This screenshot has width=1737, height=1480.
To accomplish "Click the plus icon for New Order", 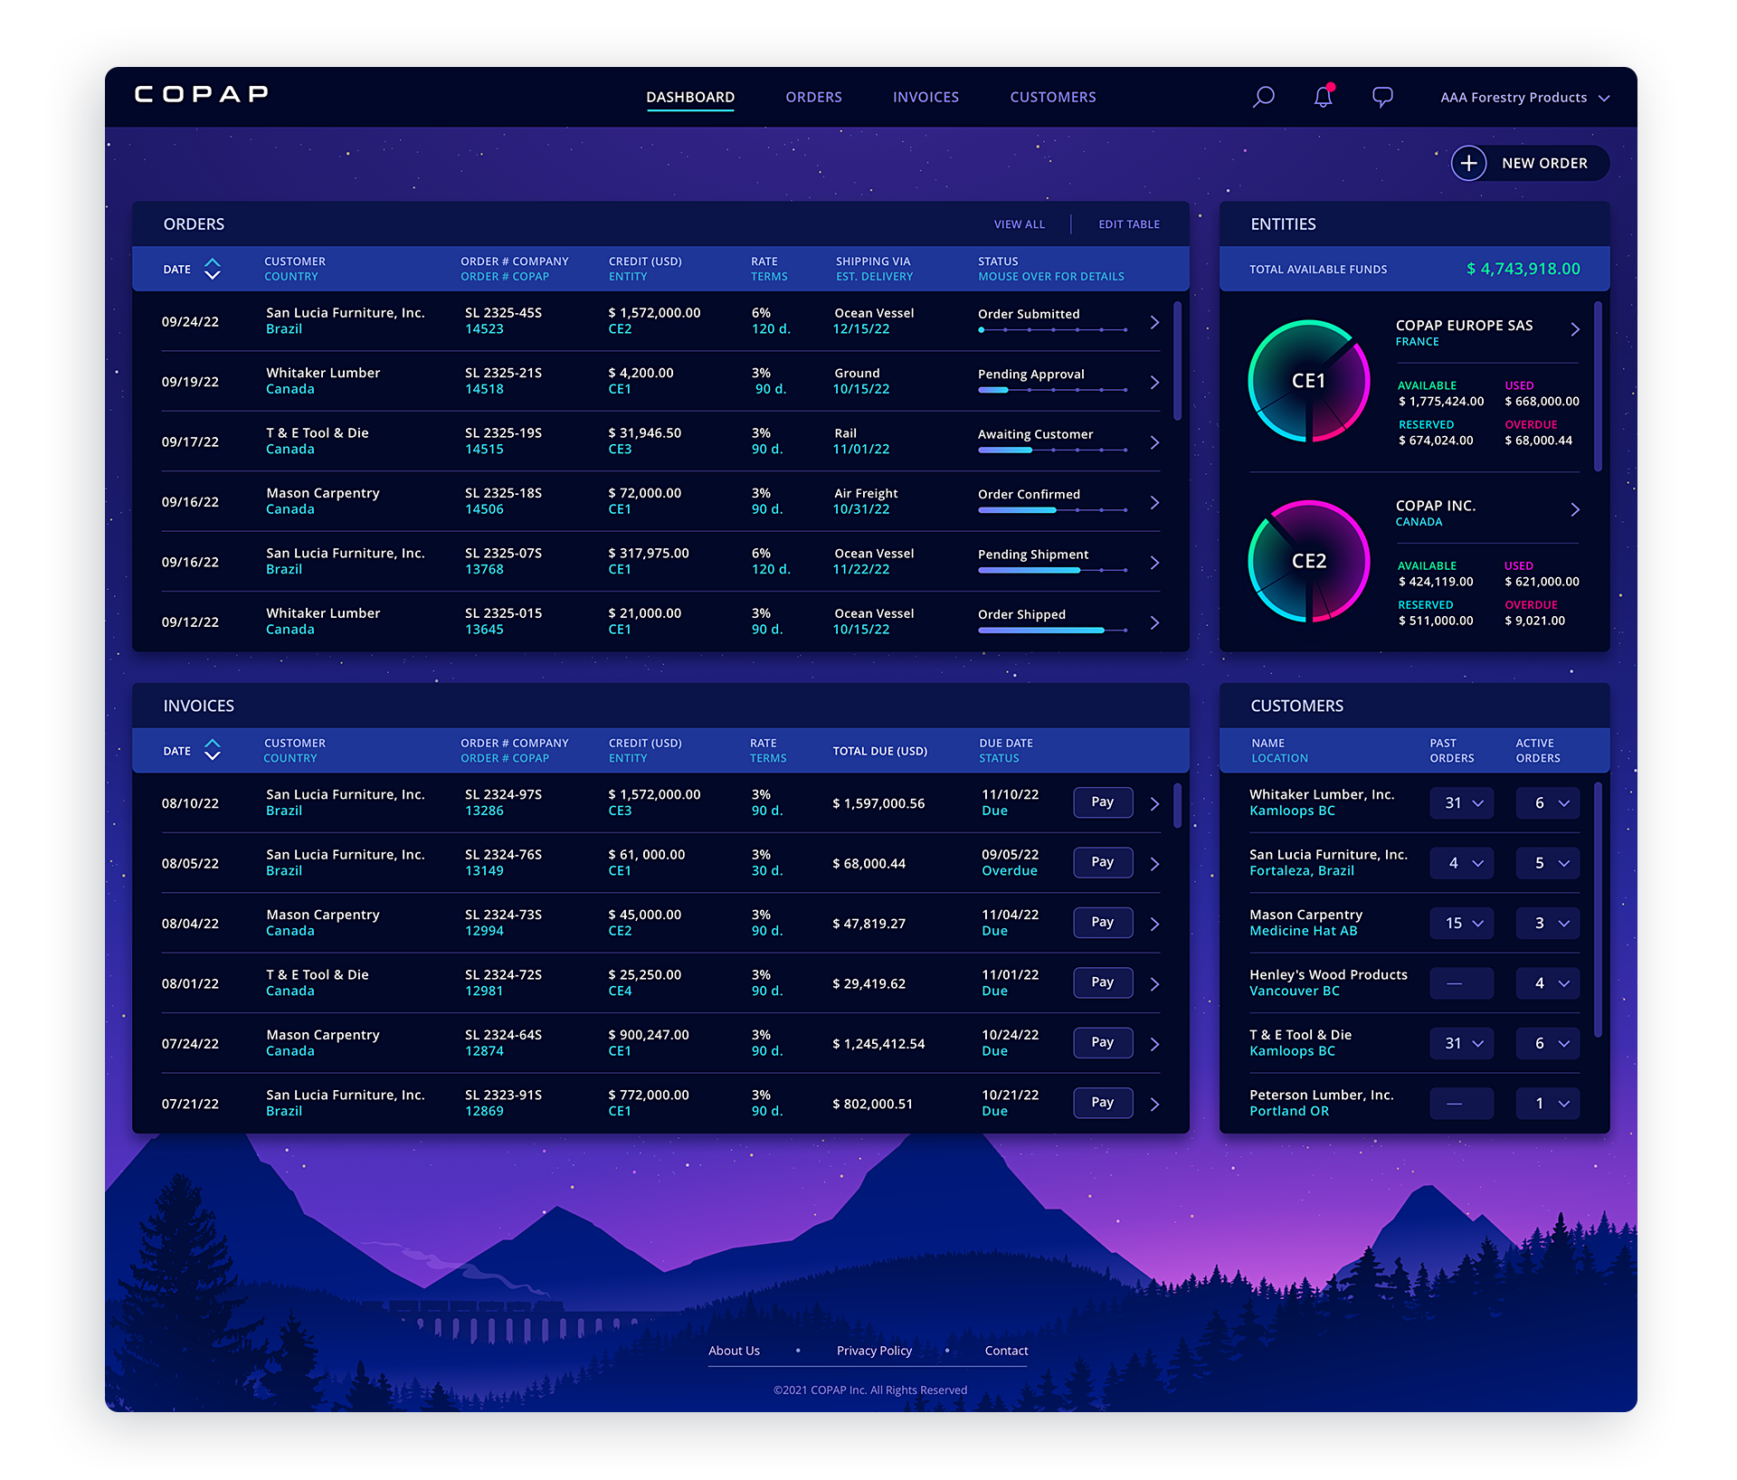I will [x=1468, y=163].
